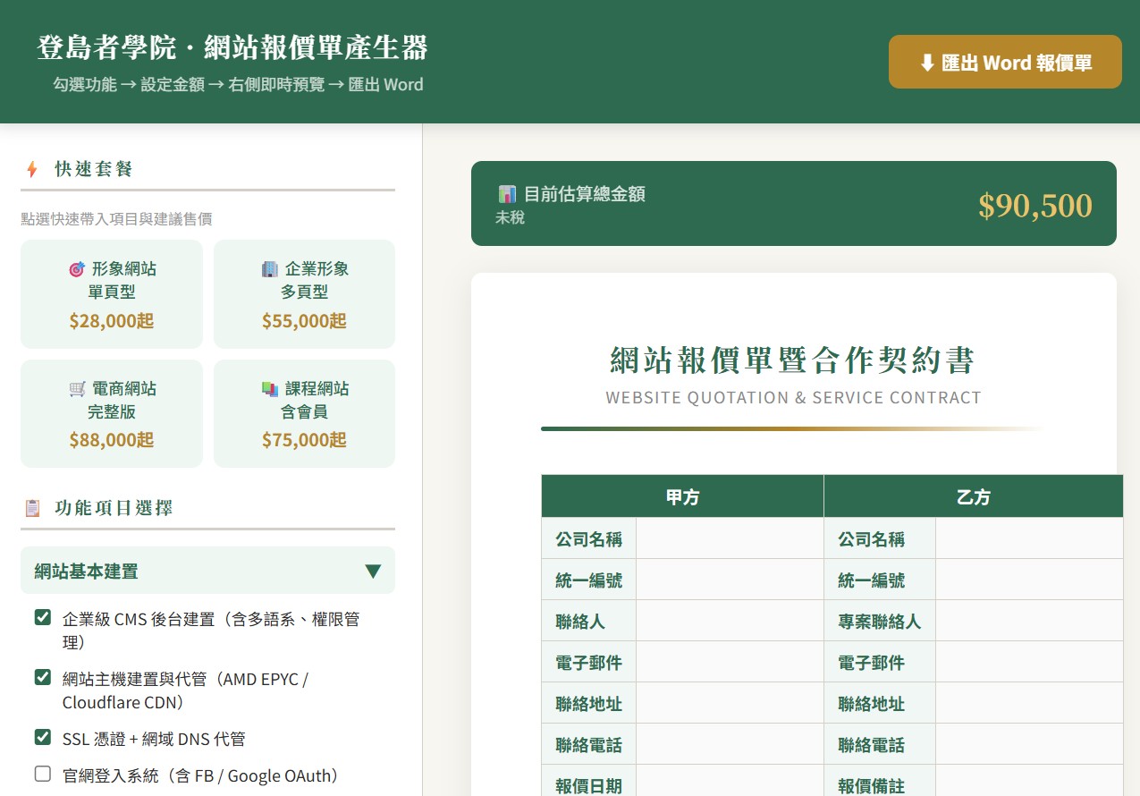Click the $90,500 total amount

(1035, 205)
